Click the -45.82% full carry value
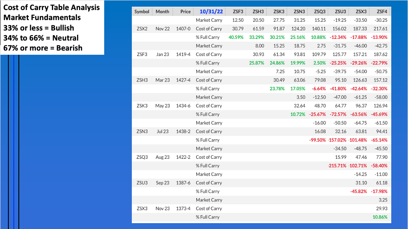The height and width of the screenshot is (229, 408). coord(359,191)
